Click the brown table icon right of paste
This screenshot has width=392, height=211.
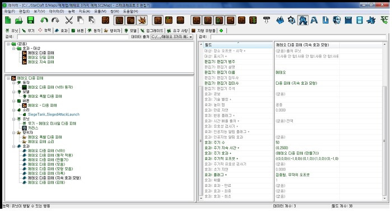pos(106,20)
